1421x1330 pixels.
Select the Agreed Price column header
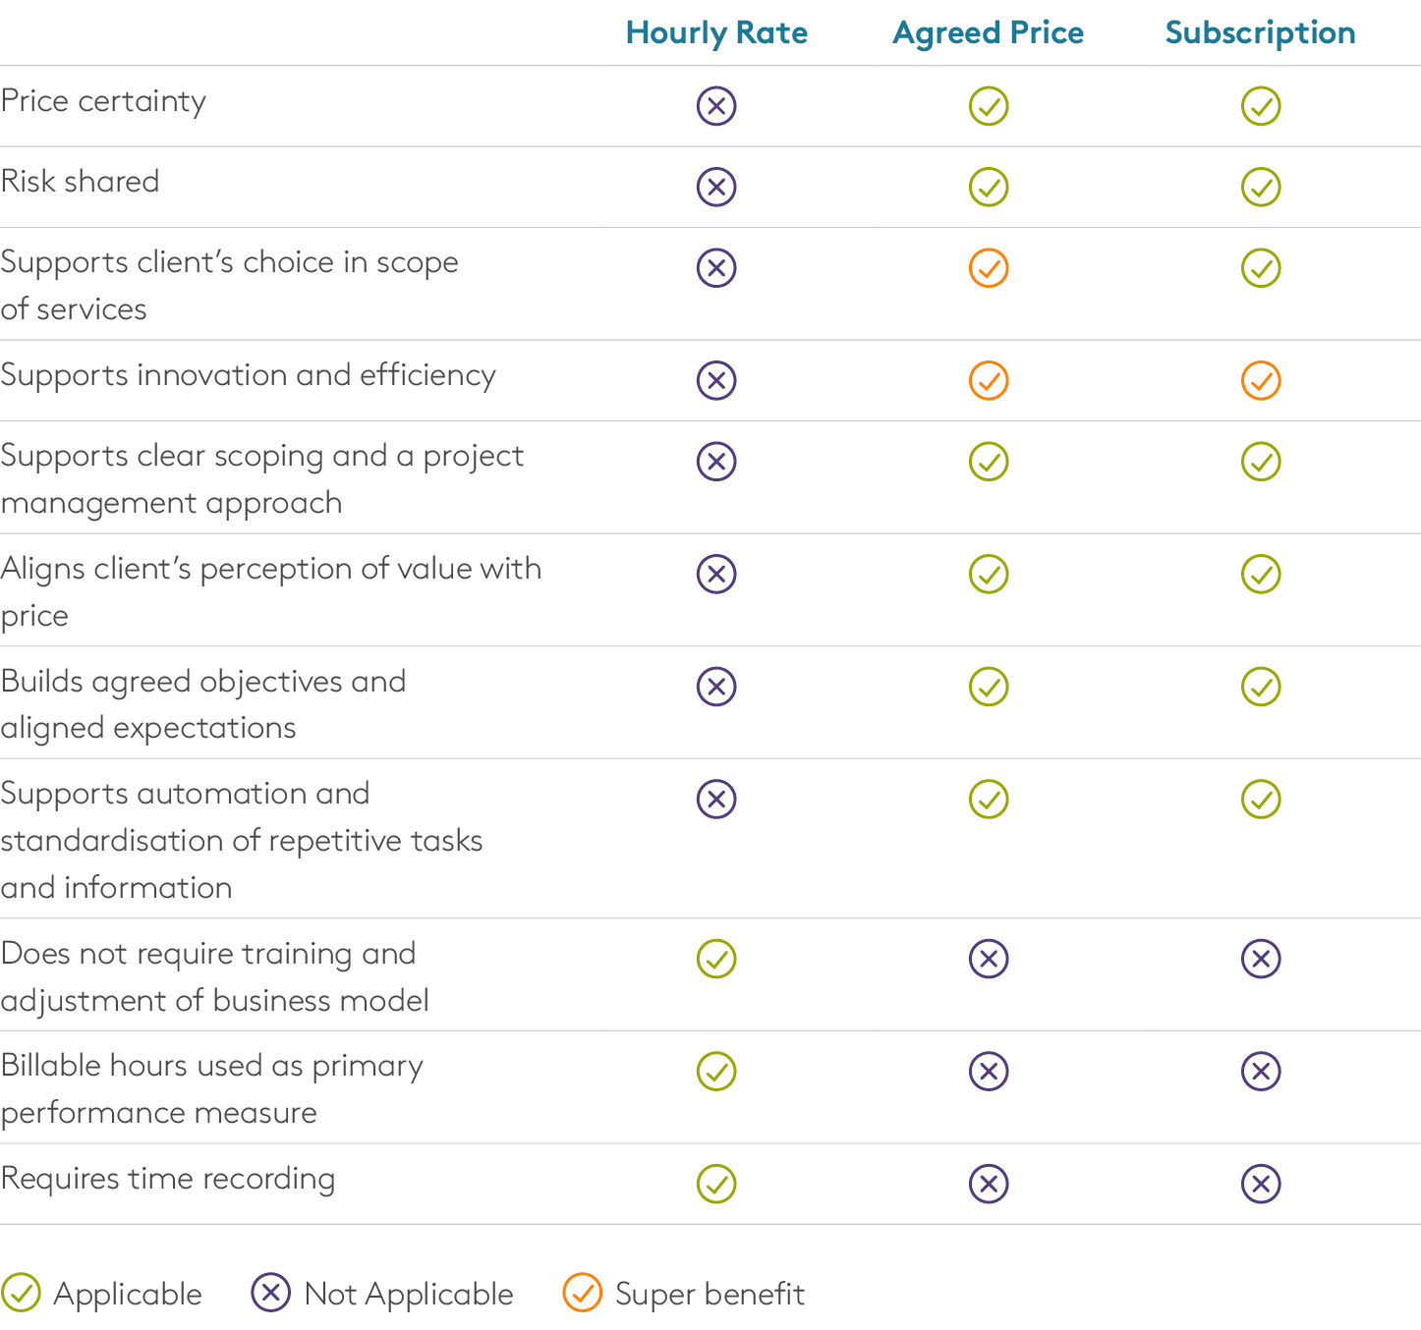click(x=989, y=33)
